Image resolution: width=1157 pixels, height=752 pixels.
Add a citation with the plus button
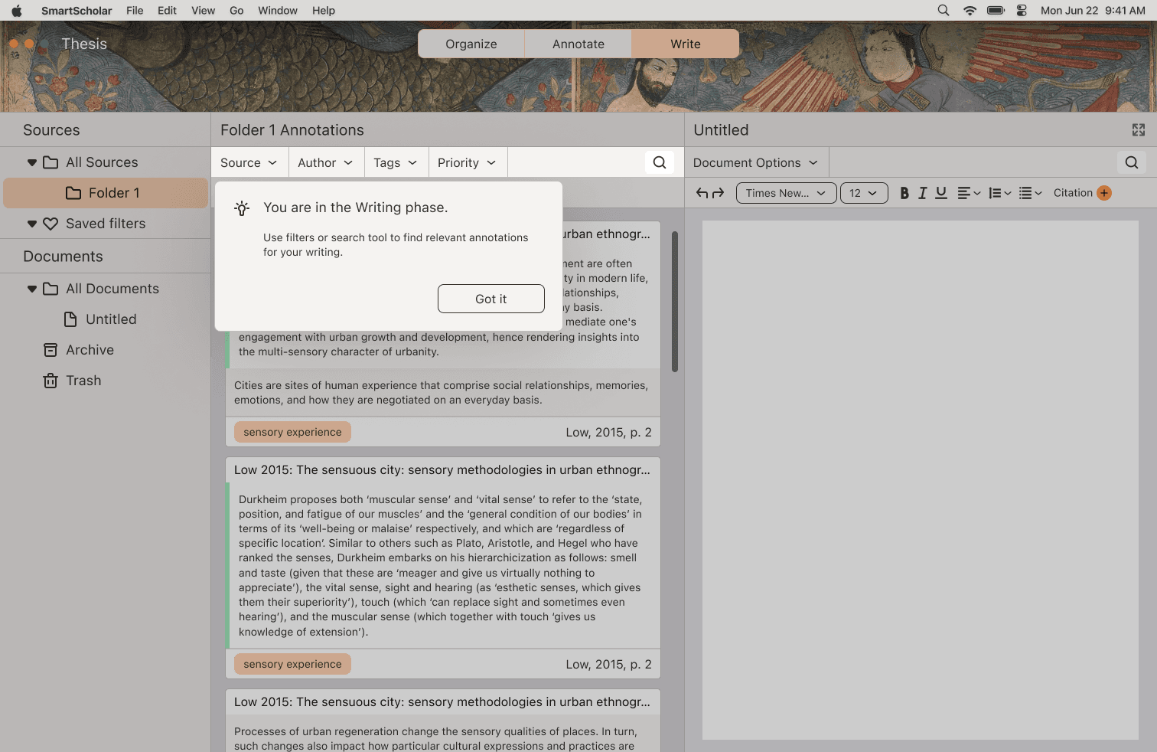pyautogui.click(x=1104, y=193)
